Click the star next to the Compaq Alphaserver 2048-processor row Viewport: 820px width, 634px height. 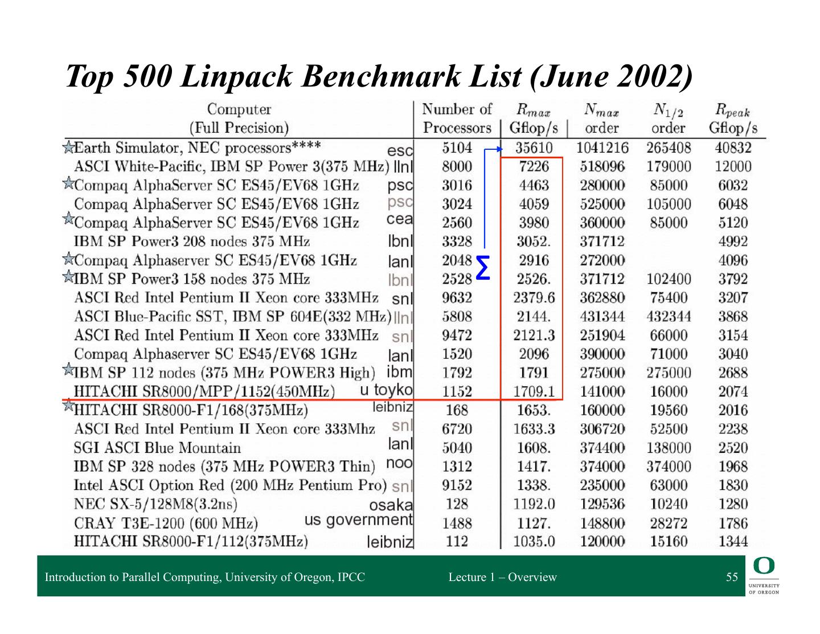click(68, 259)
